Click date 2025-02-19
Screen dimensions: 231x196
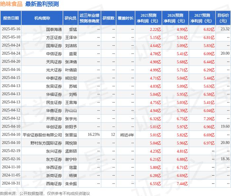[x=11, y=151]
